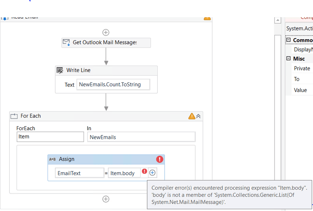Click the In field containing NewEmails

pyautogui.click(x=141, y=137)
